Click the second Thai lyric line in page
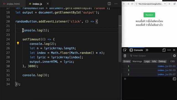This screenshot has height=100, width=177. coord(149,25)
